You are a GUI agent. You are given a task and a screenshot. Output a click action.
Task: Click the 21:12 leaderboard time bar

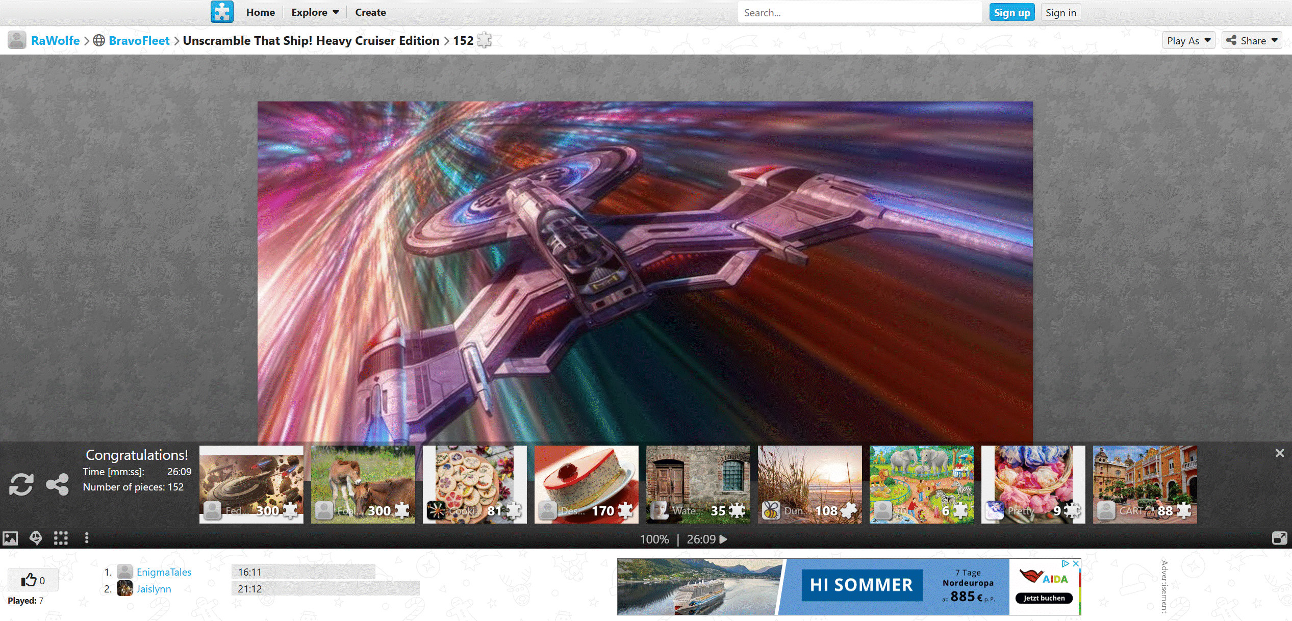click(x=325, y=589)
